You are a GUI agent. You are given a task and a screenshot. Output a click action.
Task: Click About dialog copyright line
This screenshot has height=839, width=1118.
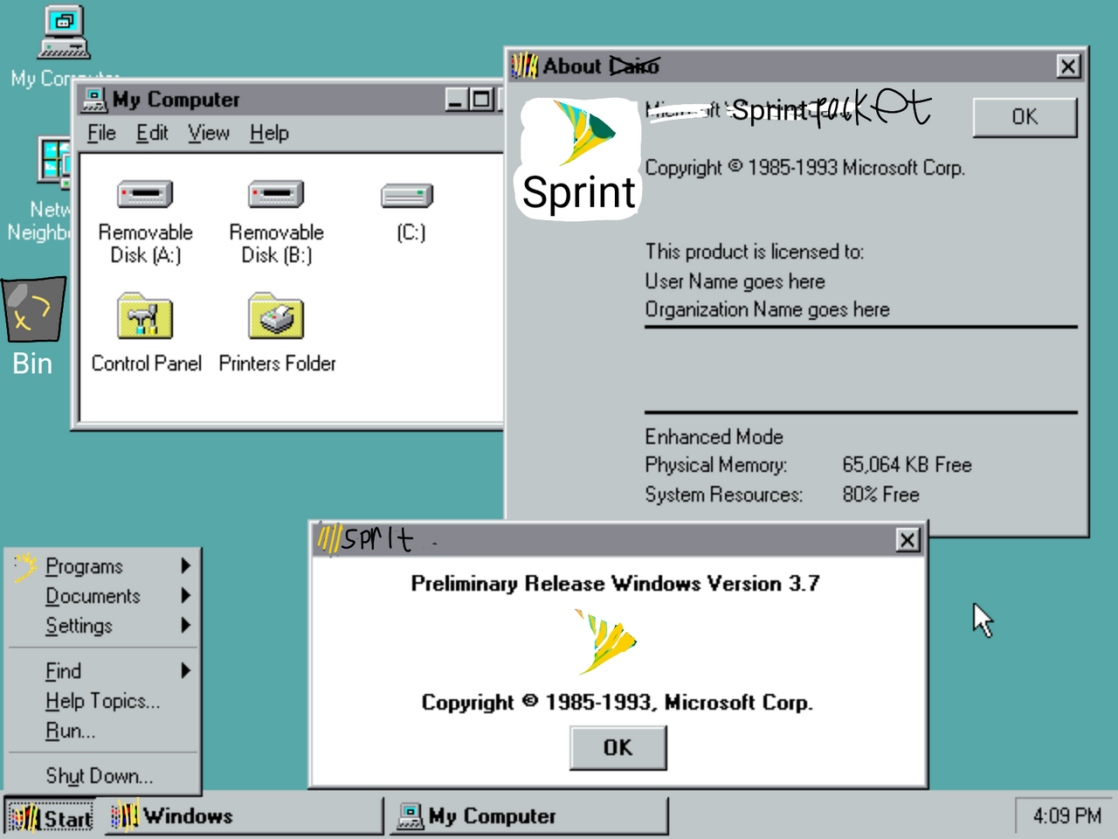click(804, 168)
